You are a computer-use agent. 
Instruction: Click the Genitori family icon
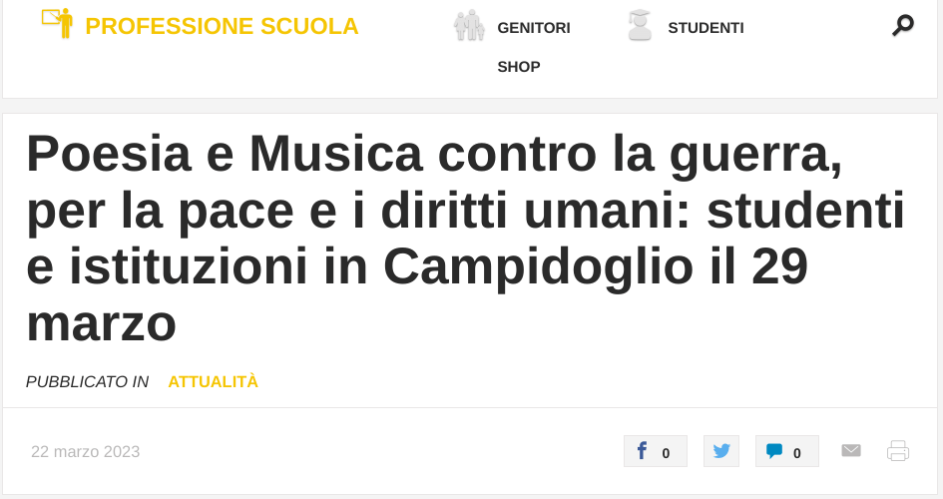click(469, 26)
